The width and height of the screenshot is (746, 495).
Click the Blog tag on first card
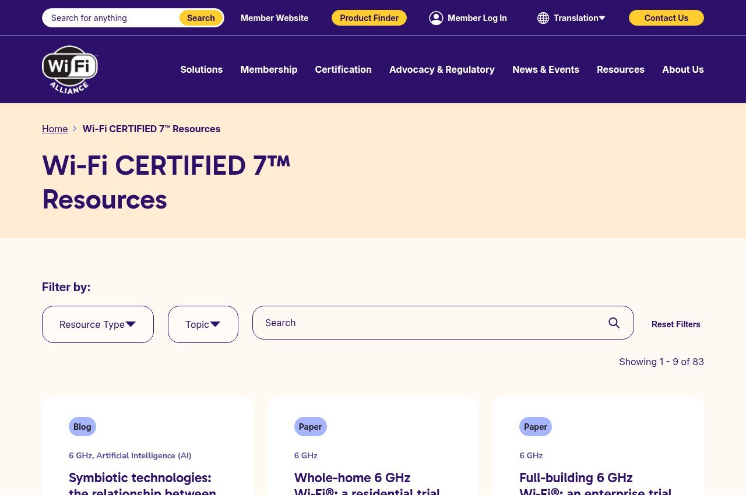(82, 427)
